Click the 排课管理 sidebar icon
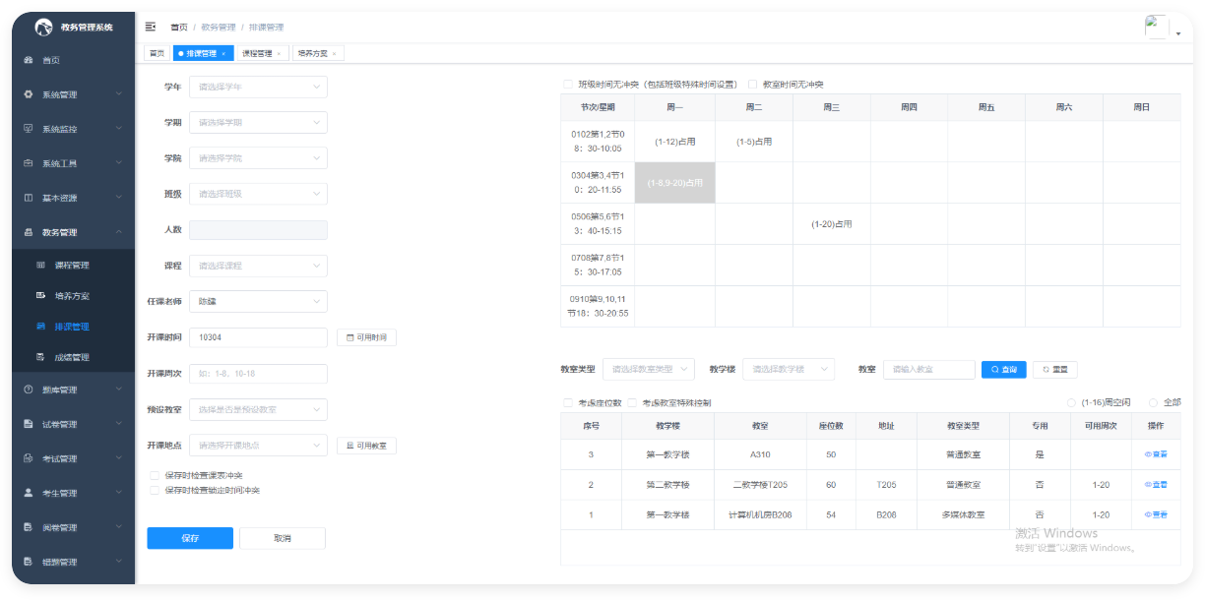This screenshot has height=600, width=1205. (x=40, y=326)
